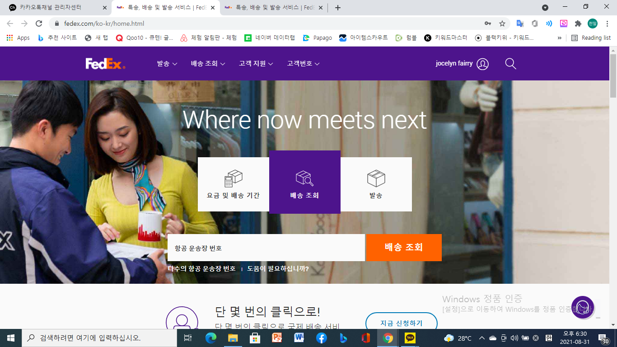Open the 체험 알림판 bookmark

pos(209,38)
